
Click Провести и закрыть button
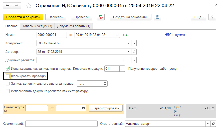23,17
